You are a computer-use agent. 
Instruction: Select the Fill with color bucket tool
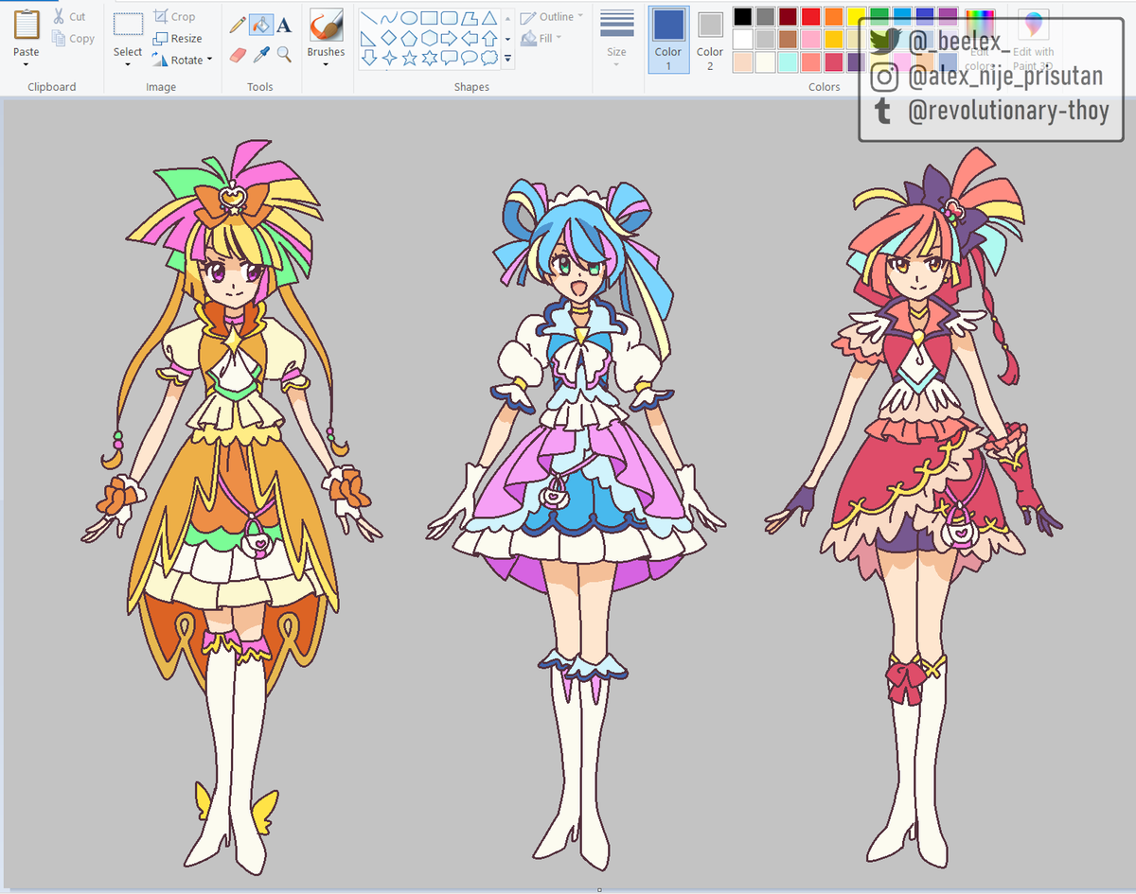[260, 25]
